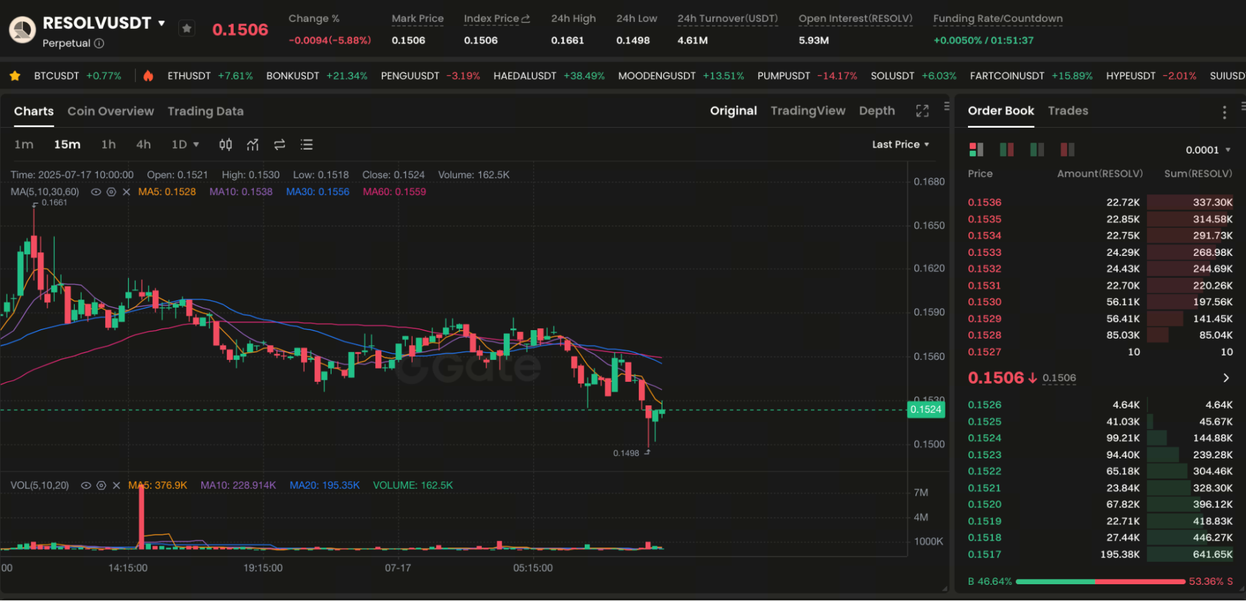The width and height of the screenshot is (1246, 601).
Task: Select the 4h timeframe
Action: pos(143,144)
